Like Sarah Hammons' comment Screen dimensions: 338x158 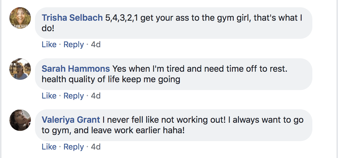[49, 96]
